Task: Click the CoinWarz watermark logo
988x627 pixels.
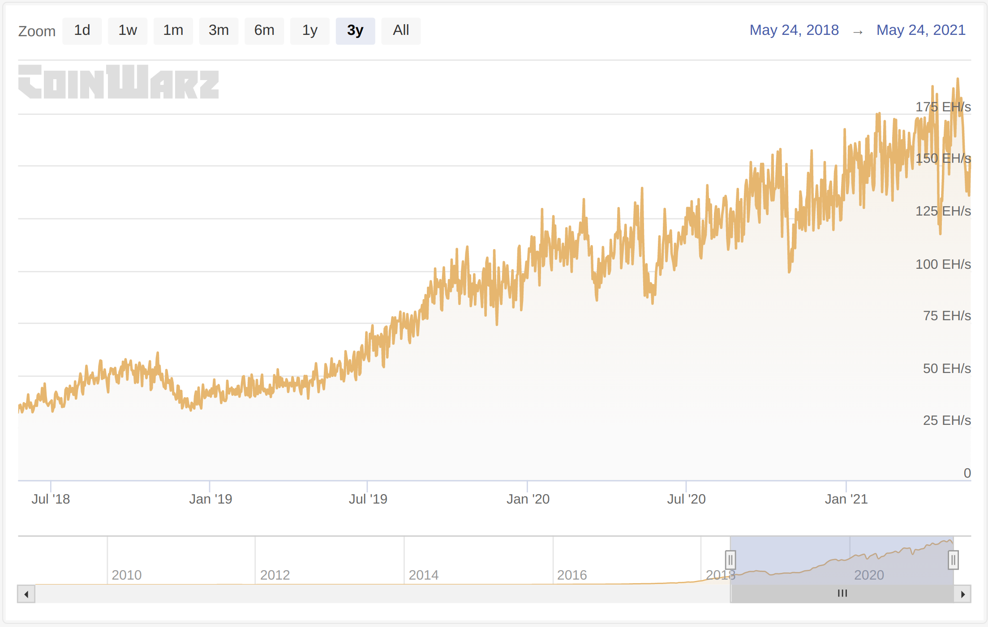Action: pos(119,82)
